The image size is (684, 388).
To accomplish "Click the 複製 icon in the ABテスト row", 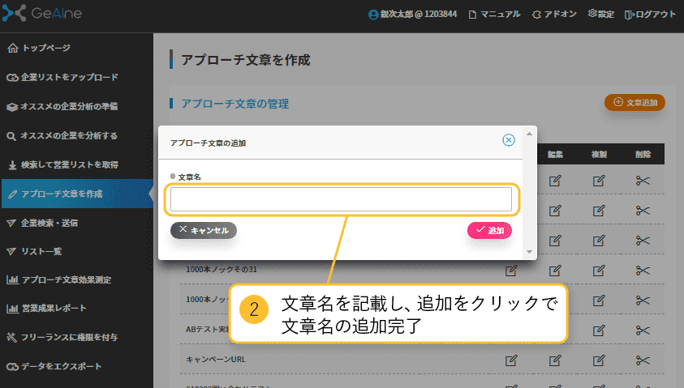I will 599,330.
